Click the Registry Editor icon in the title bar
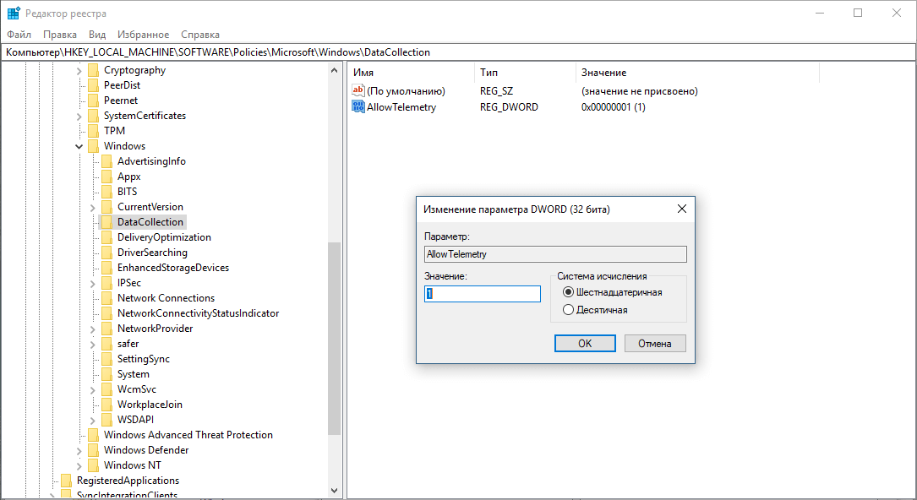The width and height of the screenshot is (917, 500). [14, 13]
